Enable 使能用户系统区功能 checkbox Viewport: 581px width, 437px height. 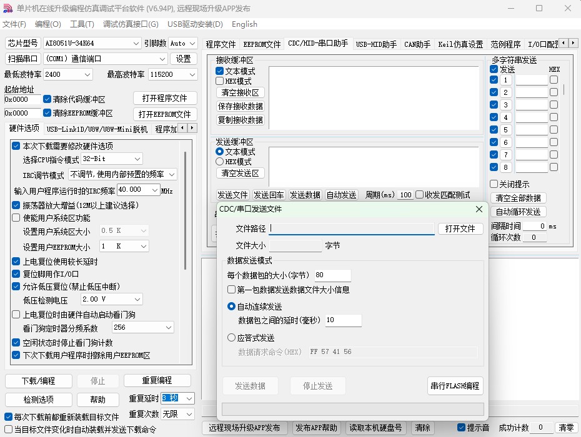(16, 218)
